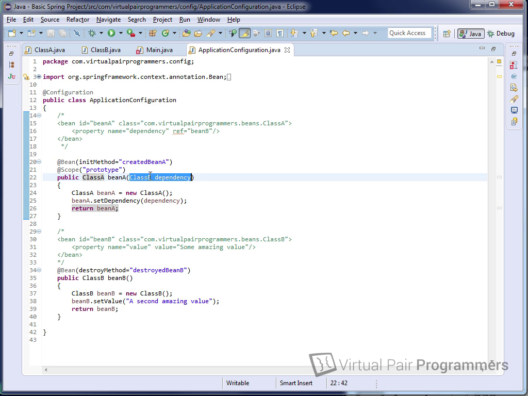Minimize the editor area
Image resolution: width=528 pixels, height=396 pixels.
482,48
